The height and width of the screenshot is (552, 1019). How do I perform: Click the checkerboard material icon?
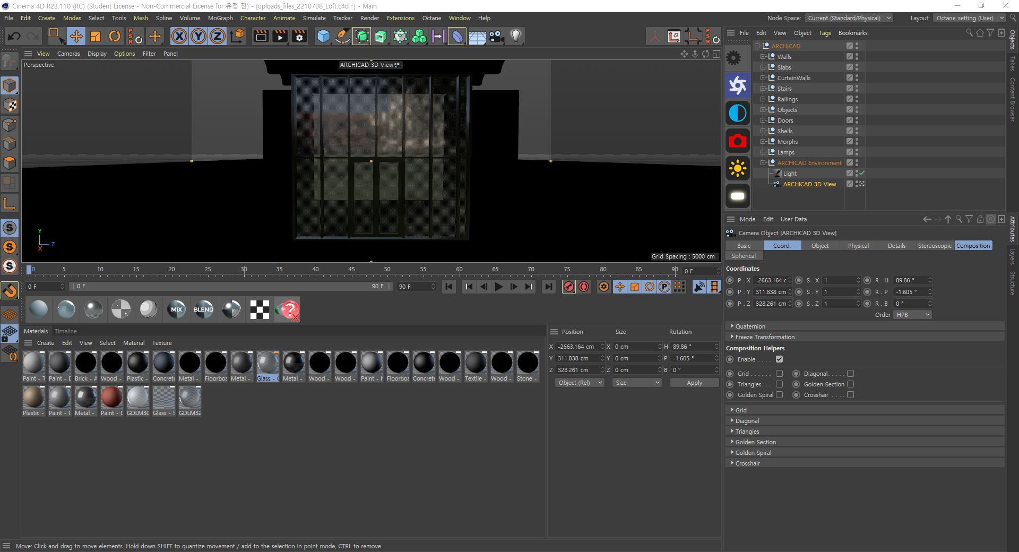coord(259,309)
